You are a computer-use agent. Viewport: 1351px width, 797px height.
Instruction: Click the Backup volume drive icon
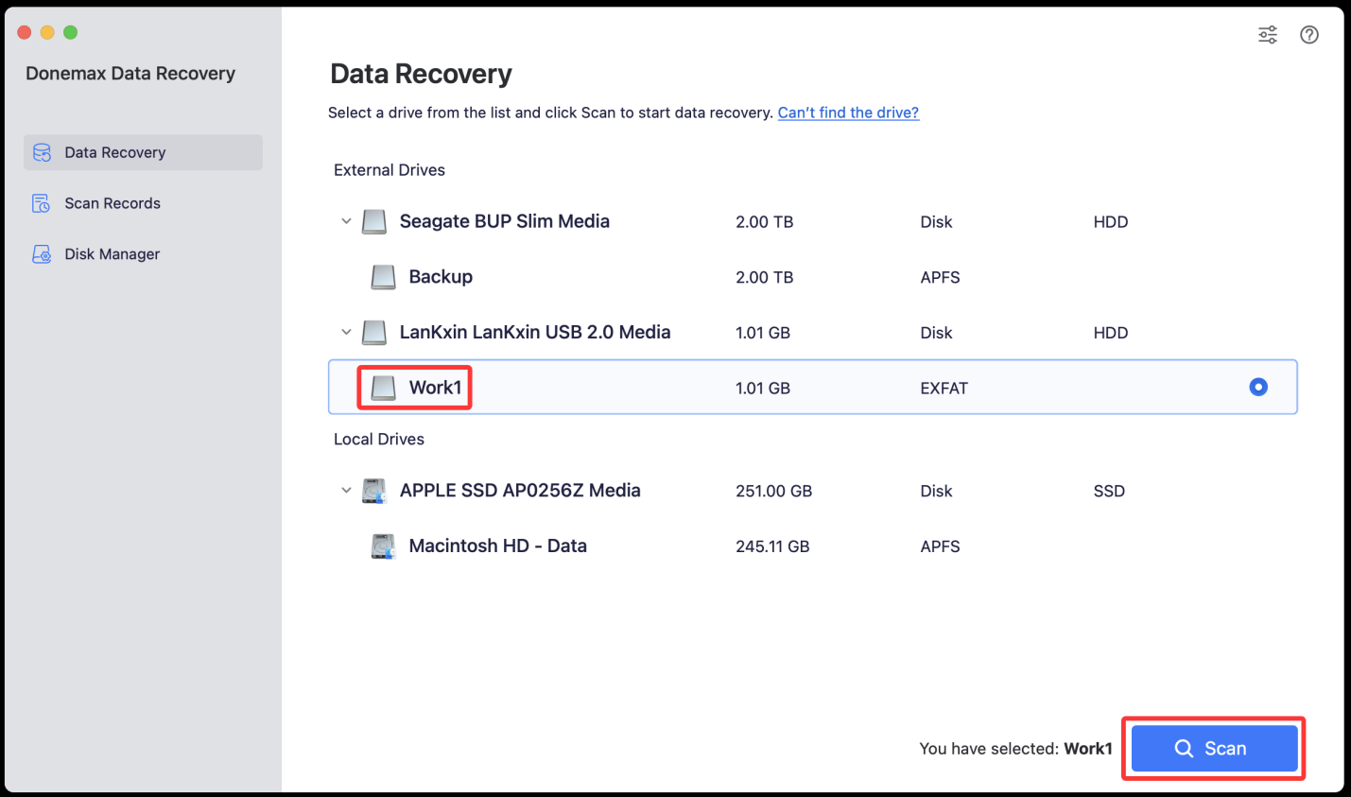pyautogui.click(x=384, y=276)
